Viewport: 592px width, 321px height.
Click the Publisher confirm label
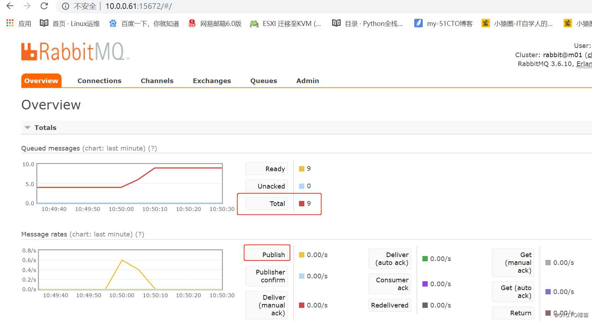coord(267,276)
